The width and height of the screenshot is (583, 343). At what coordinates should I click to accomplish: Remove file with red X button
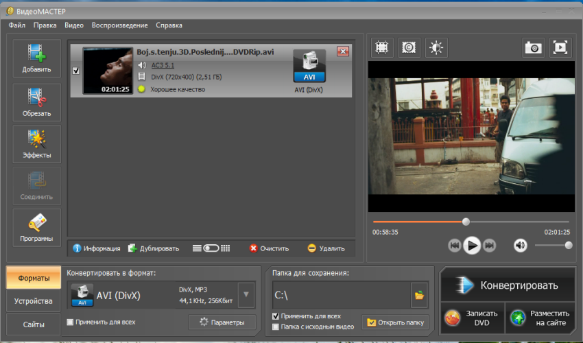click(x=343, y=51)
